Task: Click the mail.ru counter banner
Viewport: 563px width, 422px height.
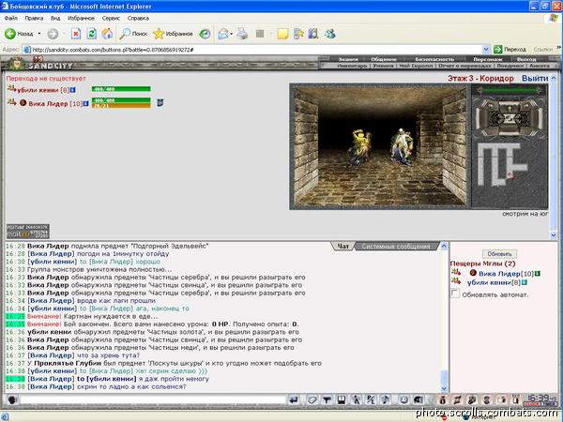Action: pos(27,231)
